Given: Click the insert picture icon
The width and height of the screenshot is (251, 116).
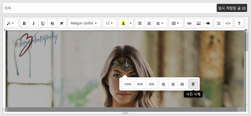Looking at the screenshot, I should pyautogui.click(x=199, y=23).
